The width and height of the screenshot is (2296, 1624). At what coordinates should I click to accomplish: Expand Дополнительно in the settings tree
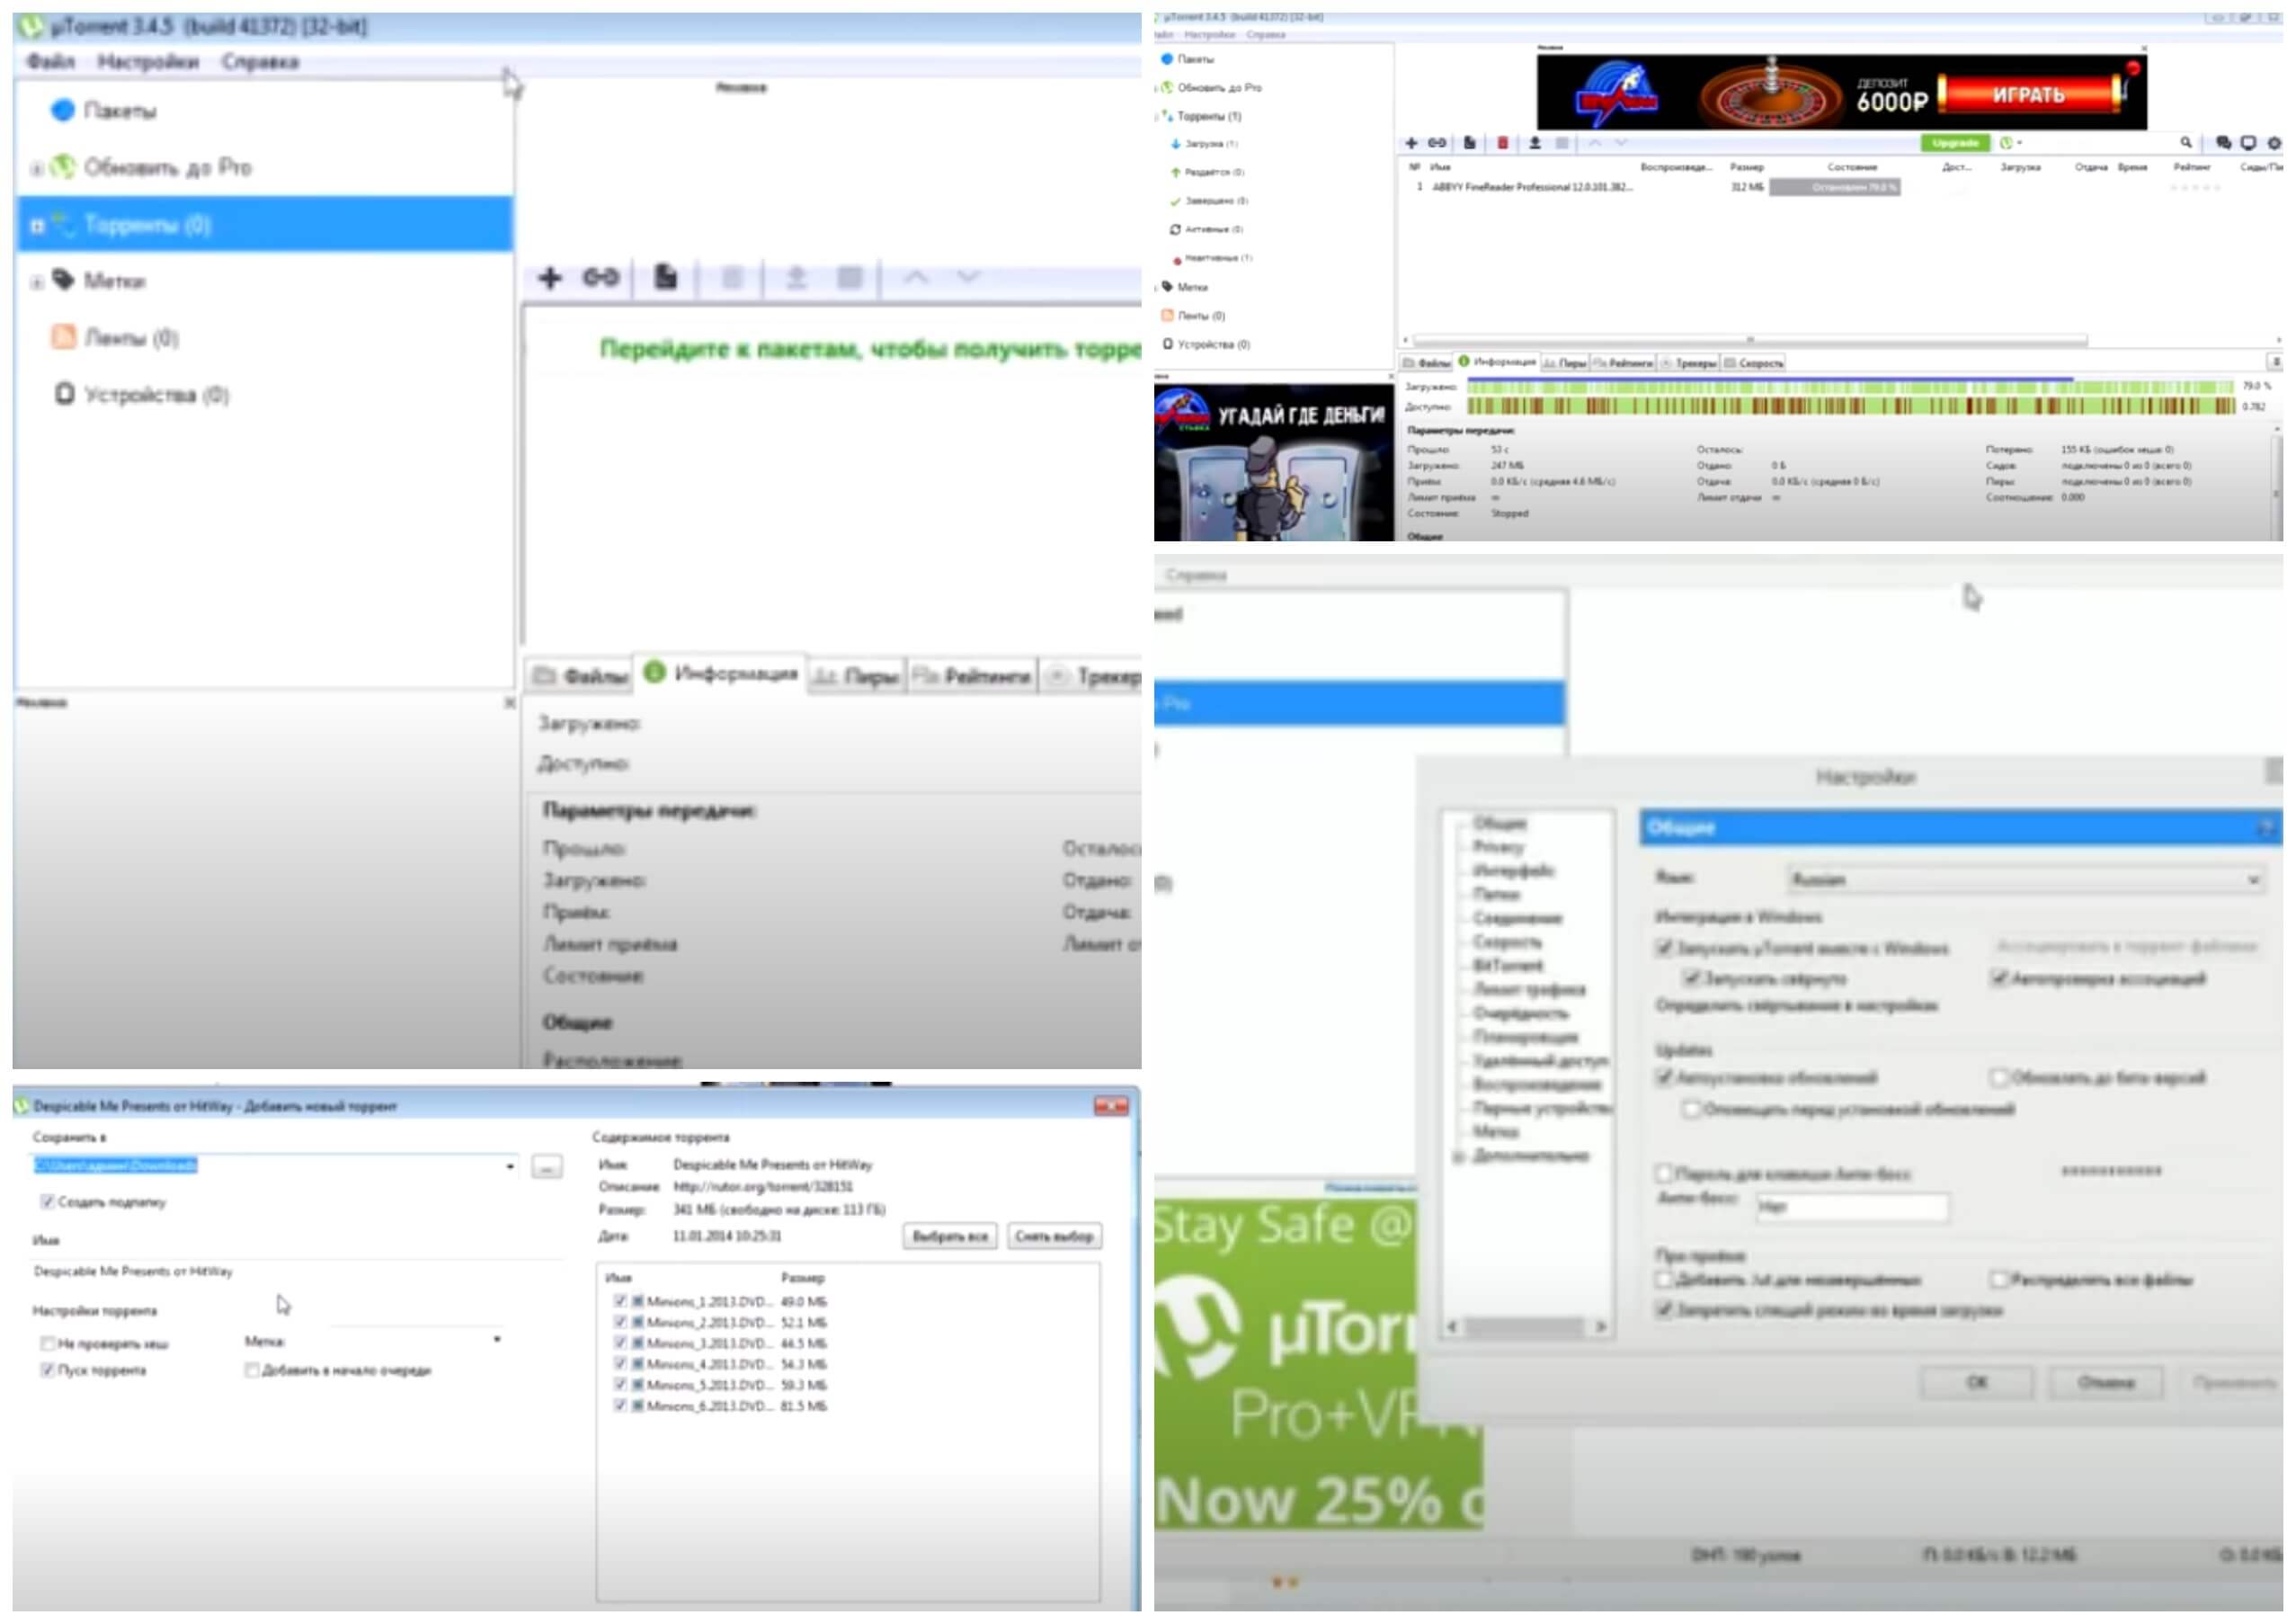pyautogui.click(x=1458, y=1156)
